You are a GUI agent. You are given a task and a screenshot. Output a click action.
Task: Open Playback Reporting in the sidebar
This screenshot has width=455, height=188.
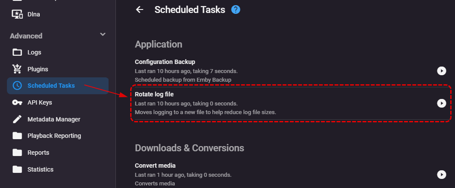point(54,136)
